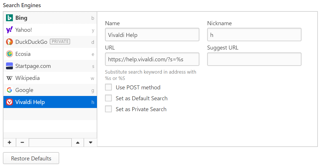Select Wikipedia entry name in list
The width and height of the screenshot is (321, 167).
[x=27, y=78]
